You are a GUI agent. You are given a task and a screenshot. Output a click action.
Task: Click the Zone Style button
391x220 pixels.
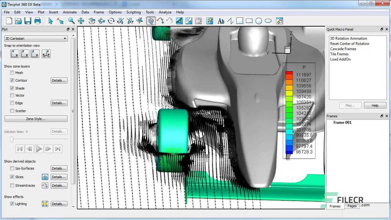click(x=36, y=119)
